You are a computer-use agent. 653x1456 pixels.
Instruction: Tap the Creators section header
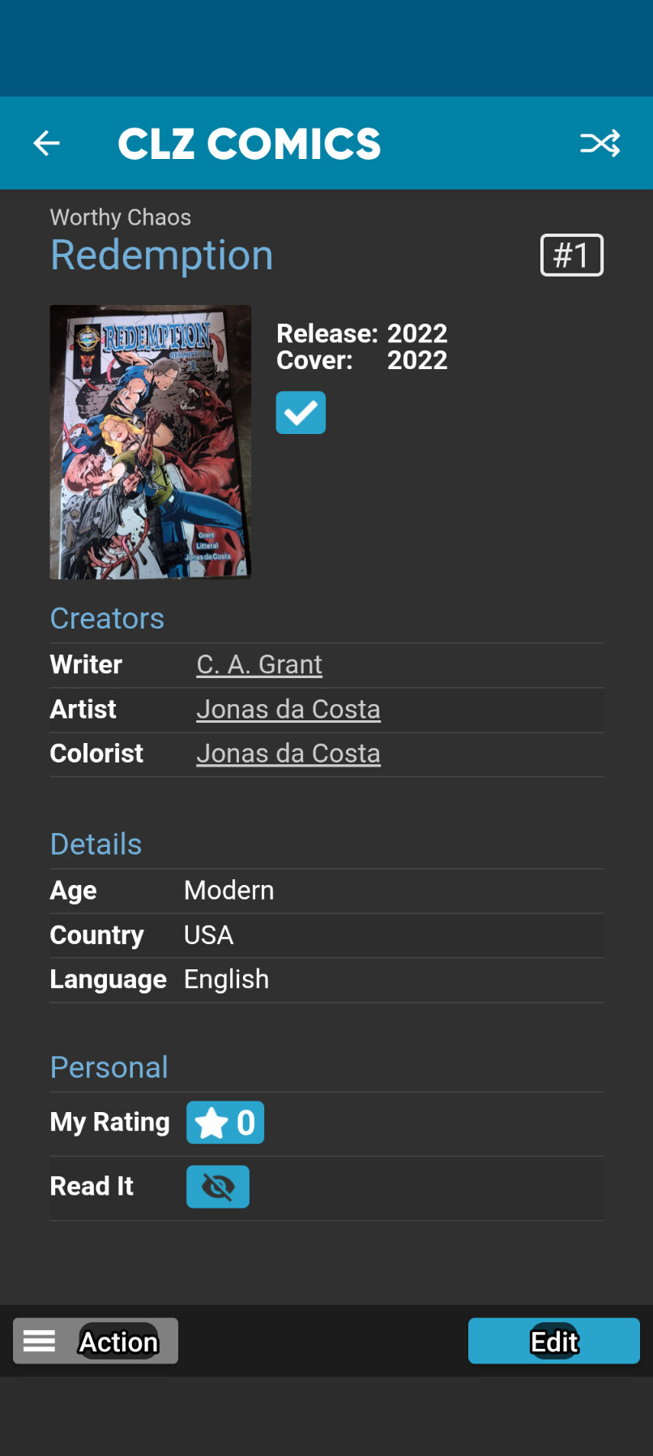tap(107, 619)
